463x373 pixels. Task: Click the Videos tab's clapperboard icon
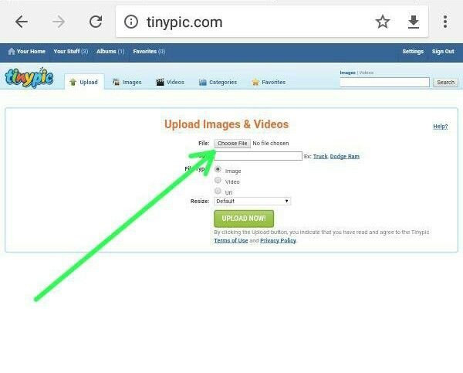coord(160,82)
